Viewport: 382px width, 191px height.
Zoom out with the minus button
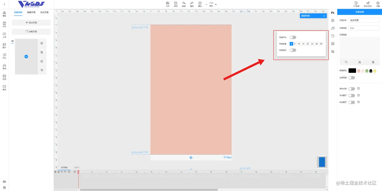point(206,4)
